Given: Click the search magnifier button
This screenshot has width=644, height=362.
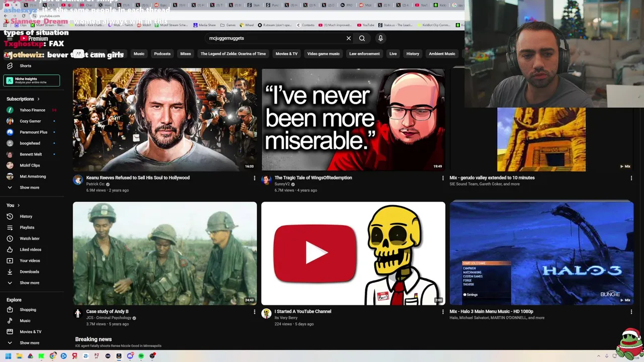Looking at the screenshot, I should 362,38.
